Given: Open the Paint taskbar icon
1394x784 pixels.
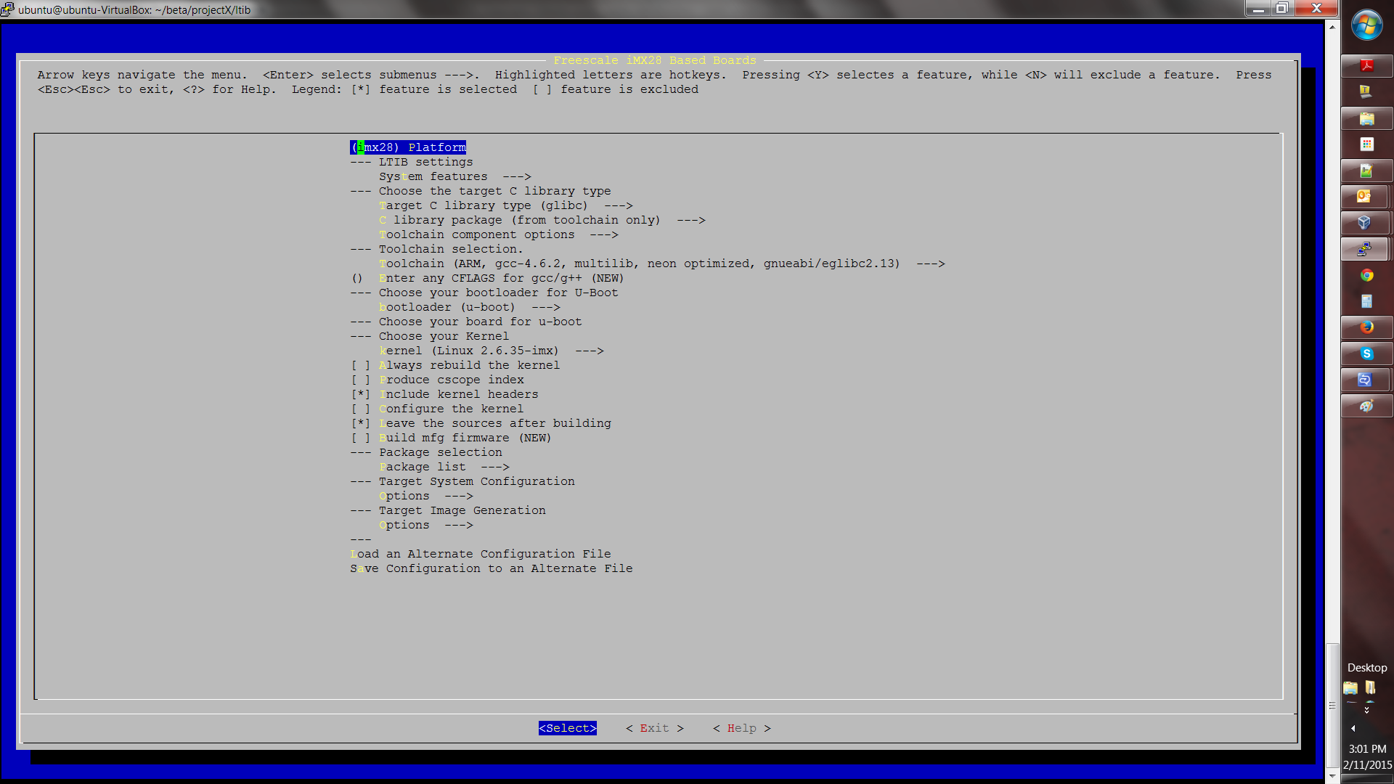Looking at the screenshot, I should [x=1366, y=406].
